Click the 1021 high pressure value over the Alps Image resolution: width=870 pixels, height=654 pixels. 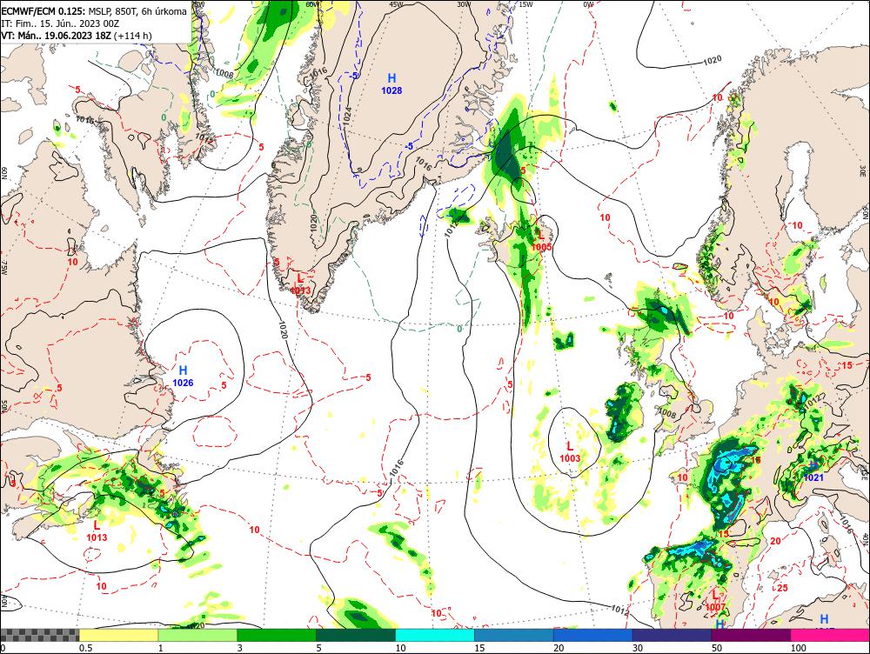pos(813,477)
